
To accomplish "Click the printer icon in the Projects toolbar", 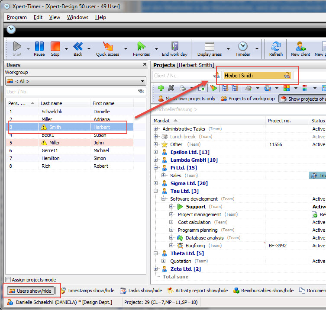I will pos(183,88).
